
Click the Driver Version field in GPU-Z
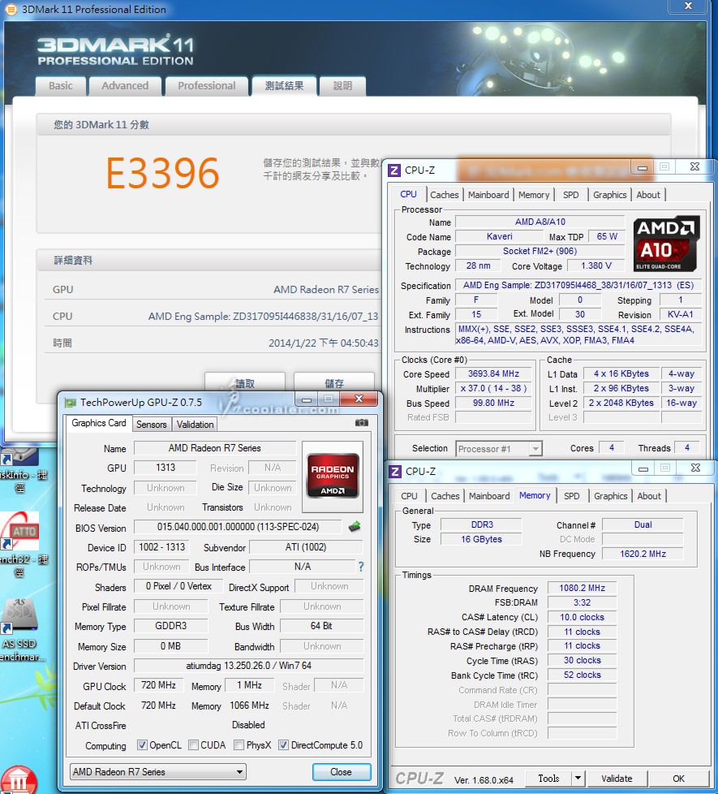pos(248,666)
